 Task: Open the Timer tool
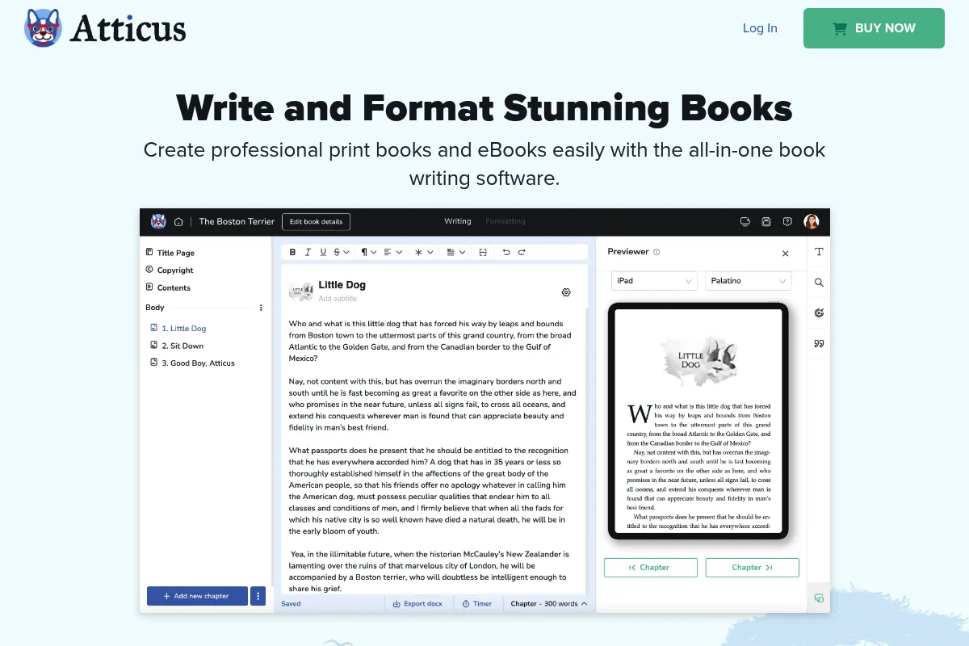[477, 603]
